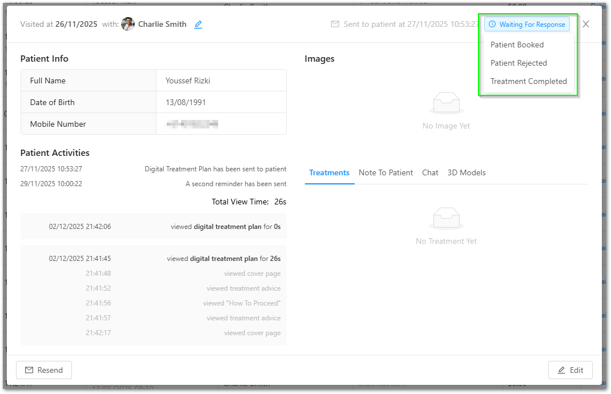Close the patient visit dialog with the X
Viewport: 611px width, 394px height.
tap(585, 24)
